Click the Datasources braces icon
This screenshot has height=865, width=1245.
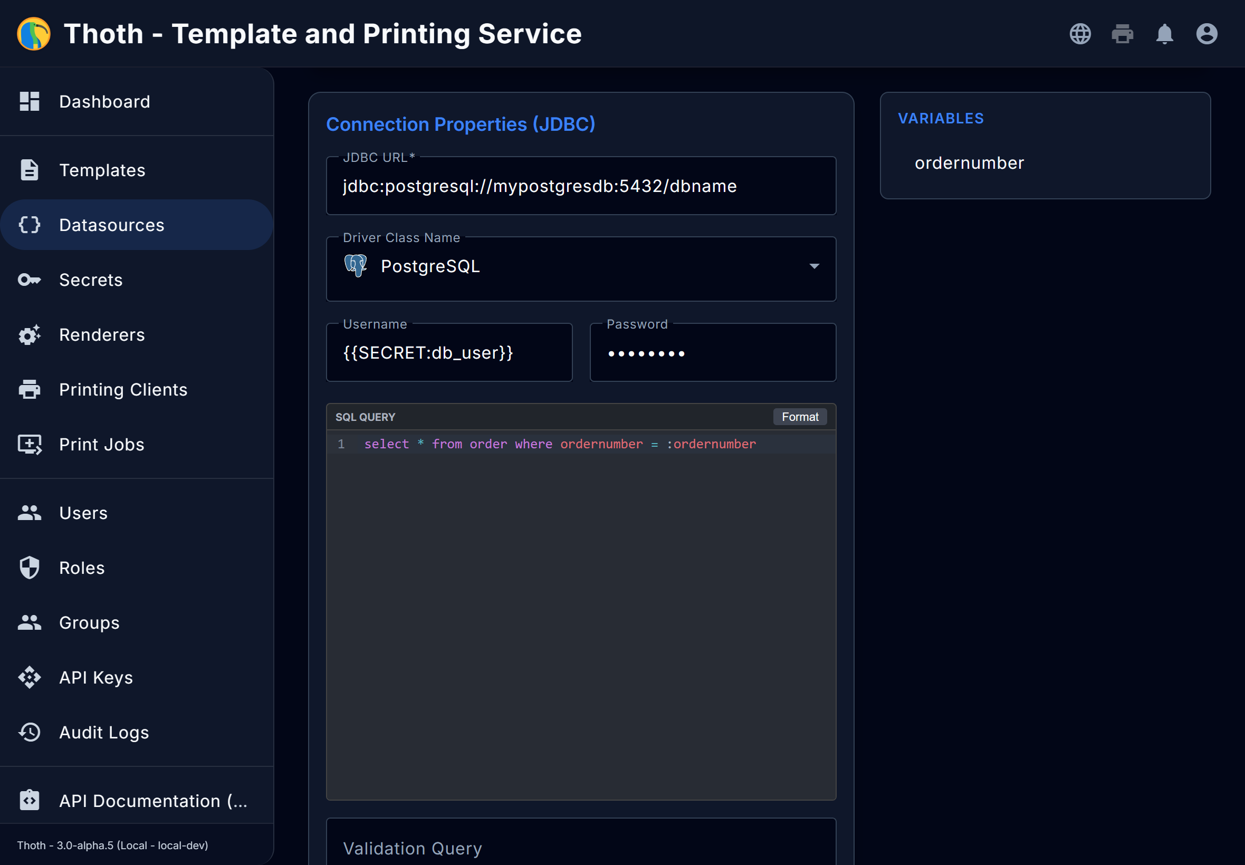(x=29, y=225)
